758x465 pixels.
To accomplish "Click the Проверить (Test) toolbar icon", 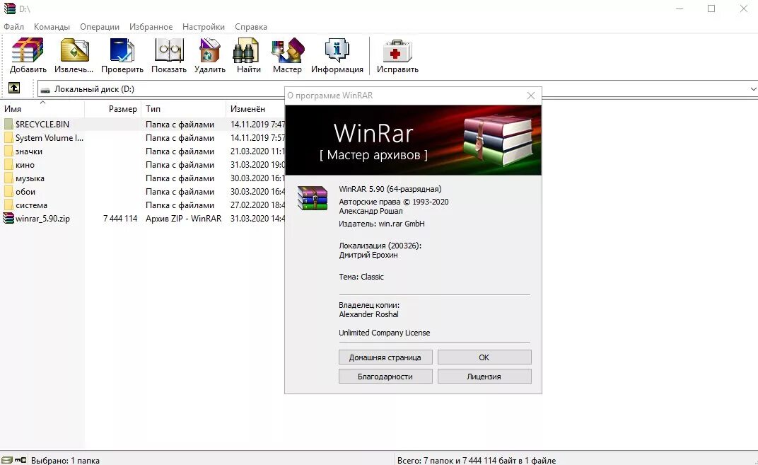I will (122, 50).
